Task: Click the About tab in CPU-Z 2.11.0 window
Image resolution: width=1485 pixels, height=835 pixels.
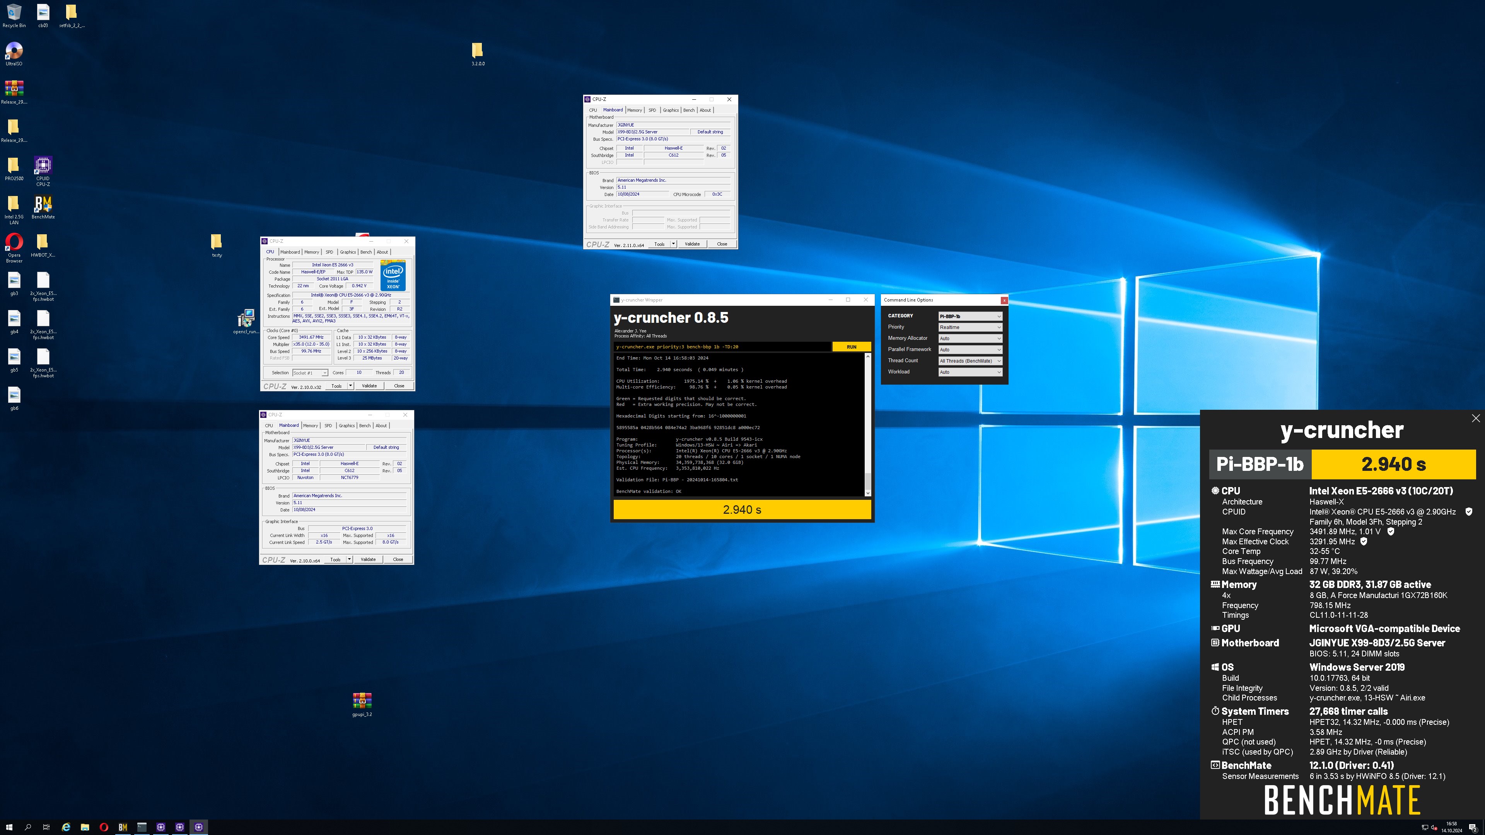Action: pyautogui.click(x=705, y=110)
